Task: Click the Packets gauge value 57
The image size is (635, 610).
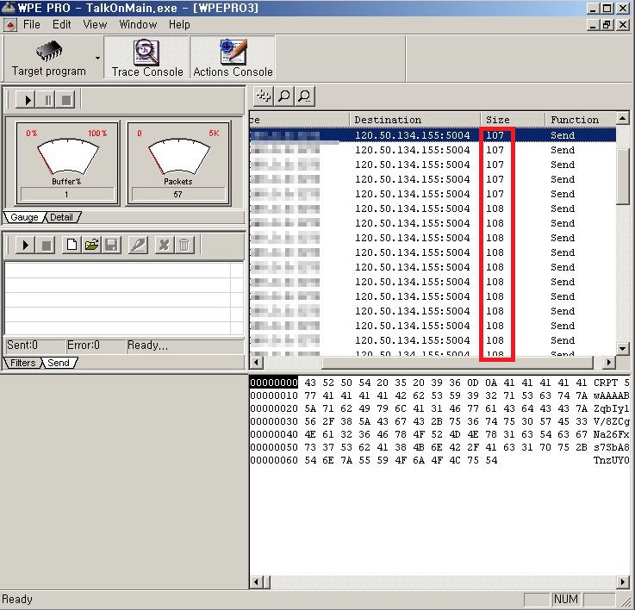Action: click(178, 195)
